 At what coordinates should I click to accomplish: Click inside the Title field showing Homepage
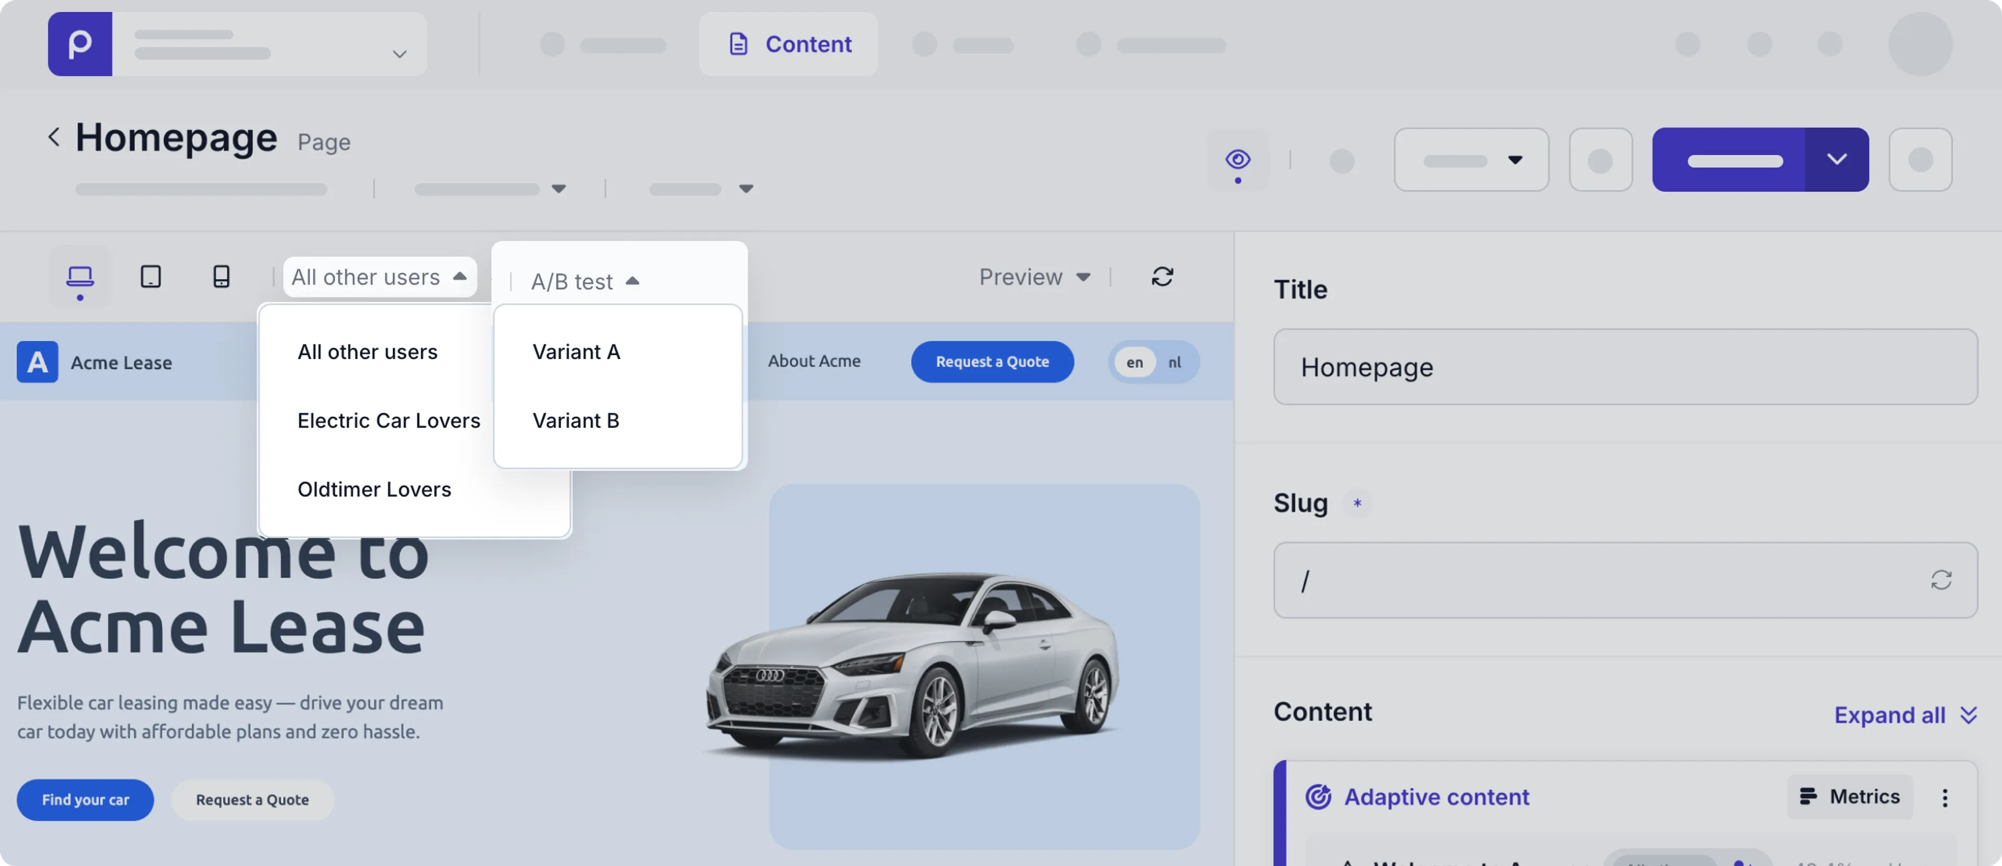click(1625, 367)
